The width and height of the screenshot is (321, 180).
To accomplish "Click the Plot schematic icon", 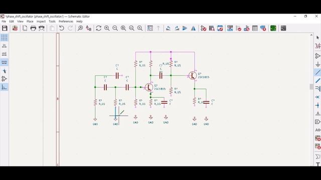I will (x=42, y=28).
